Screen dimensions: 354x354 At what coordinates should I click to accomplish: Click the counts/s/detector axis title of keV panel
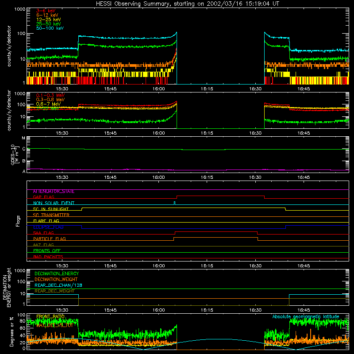pos(9,46)
